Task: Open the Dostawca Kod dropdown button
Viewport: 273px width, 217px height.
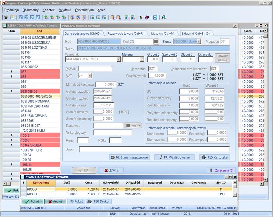Action: 133,126
